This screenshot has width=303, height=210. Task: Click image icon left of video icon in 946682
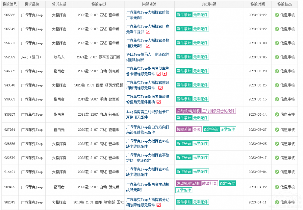(x=159, y=74)
